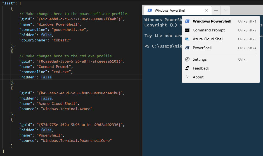Click the "Windows.Terminal.PowershellCore" source value

click(76, 140)
